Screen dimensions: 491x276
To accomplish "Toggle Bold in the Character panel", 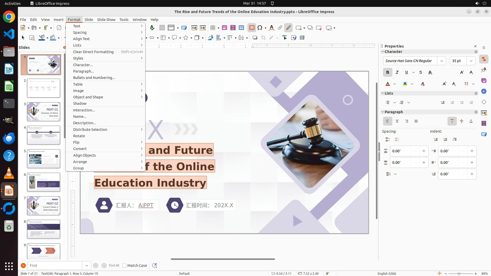I will [388, 73].
